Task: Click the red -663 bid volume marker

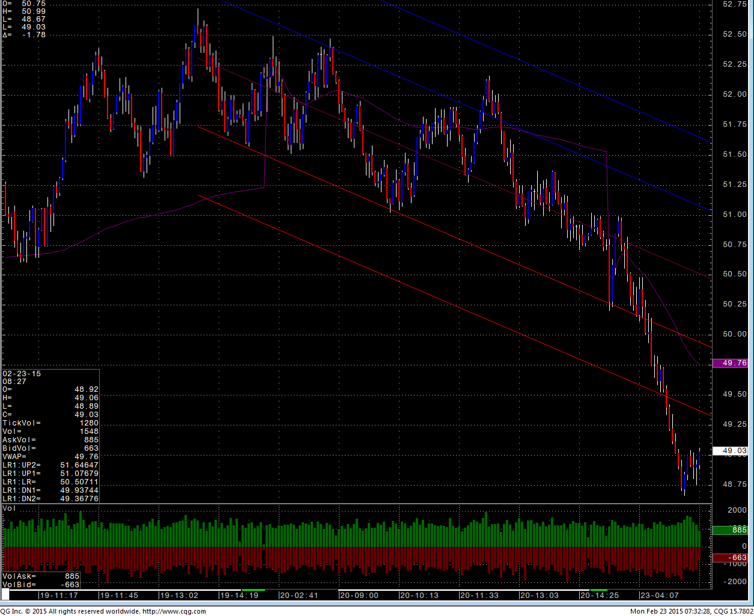Action: 730,558
